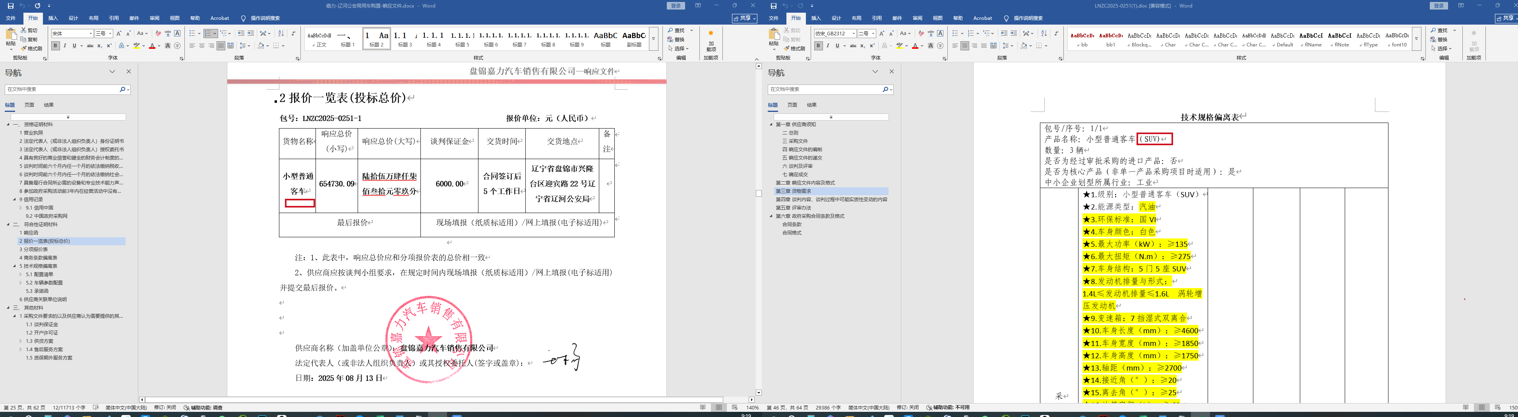Apply the 副标题 style in left window
The width and height of the screenshot is (1518, 417).
point(634,39)
